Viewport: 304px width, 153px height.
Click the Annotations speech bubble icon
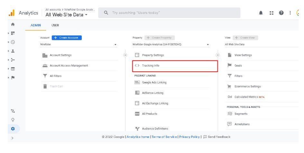(229, 124)
